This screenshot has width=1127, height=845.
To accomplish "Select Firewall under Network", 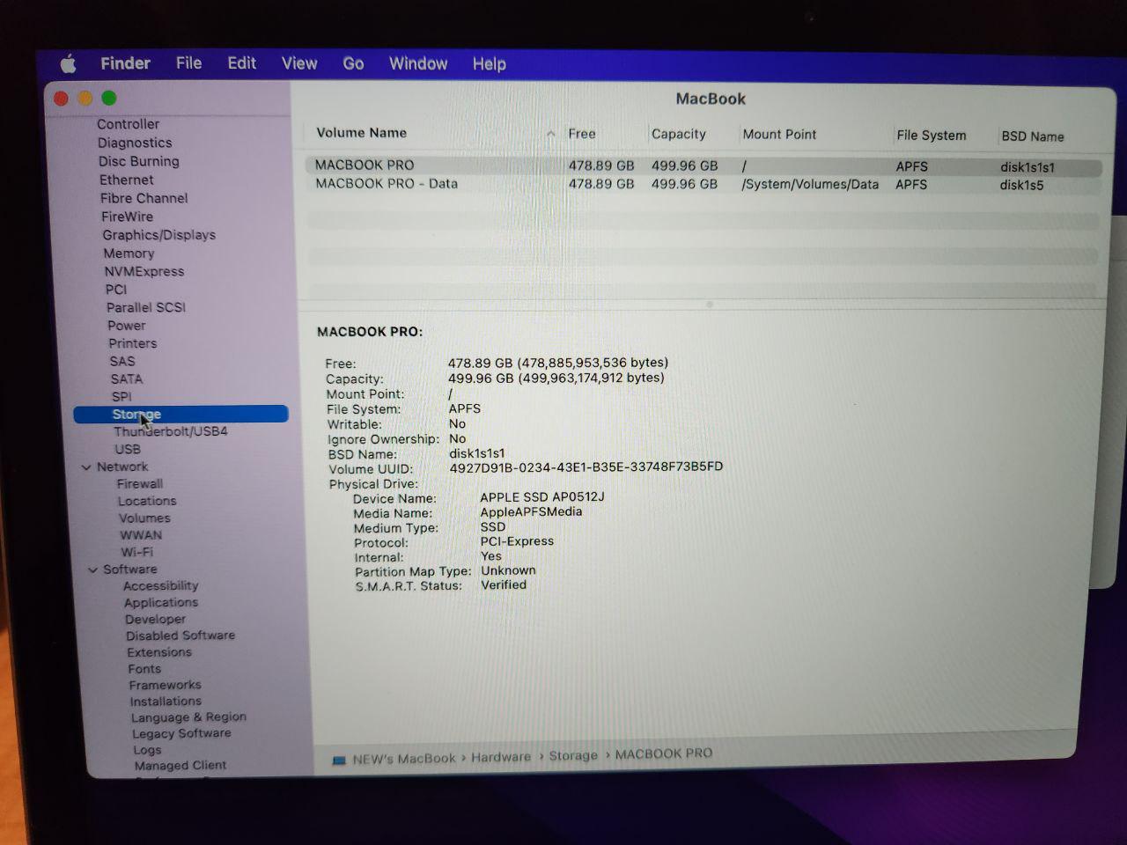I will 140,484.
